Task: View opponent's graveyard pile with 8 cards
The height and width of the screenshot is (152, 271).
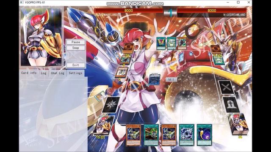Action: click(x=125, y=60)
